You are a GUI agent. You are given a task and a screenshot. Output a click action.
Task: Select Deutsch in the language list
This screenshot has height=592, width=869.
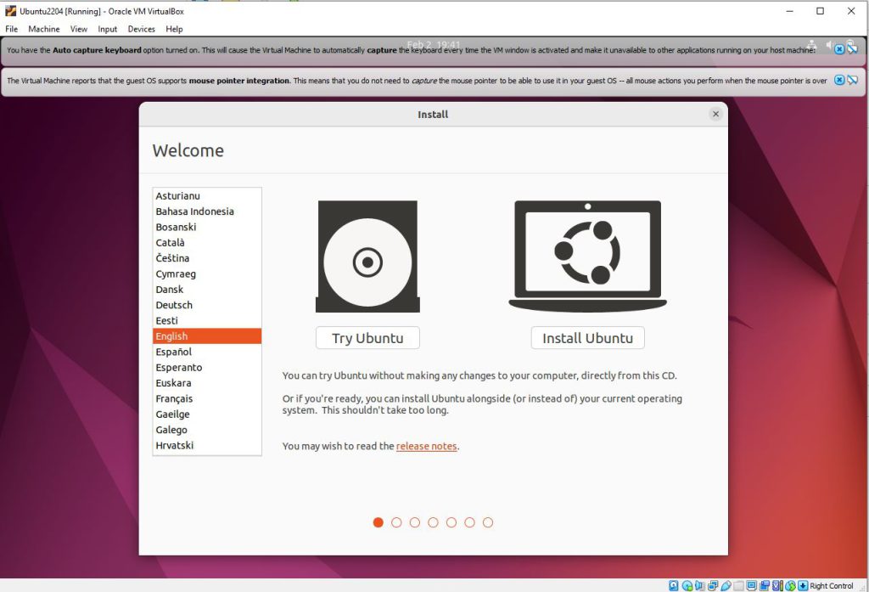207,305
